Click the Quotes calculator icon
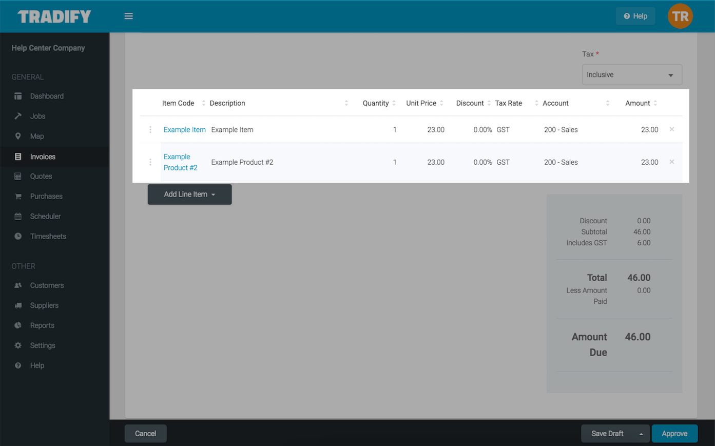Viewport: 715px width, 446px height. 18,176
